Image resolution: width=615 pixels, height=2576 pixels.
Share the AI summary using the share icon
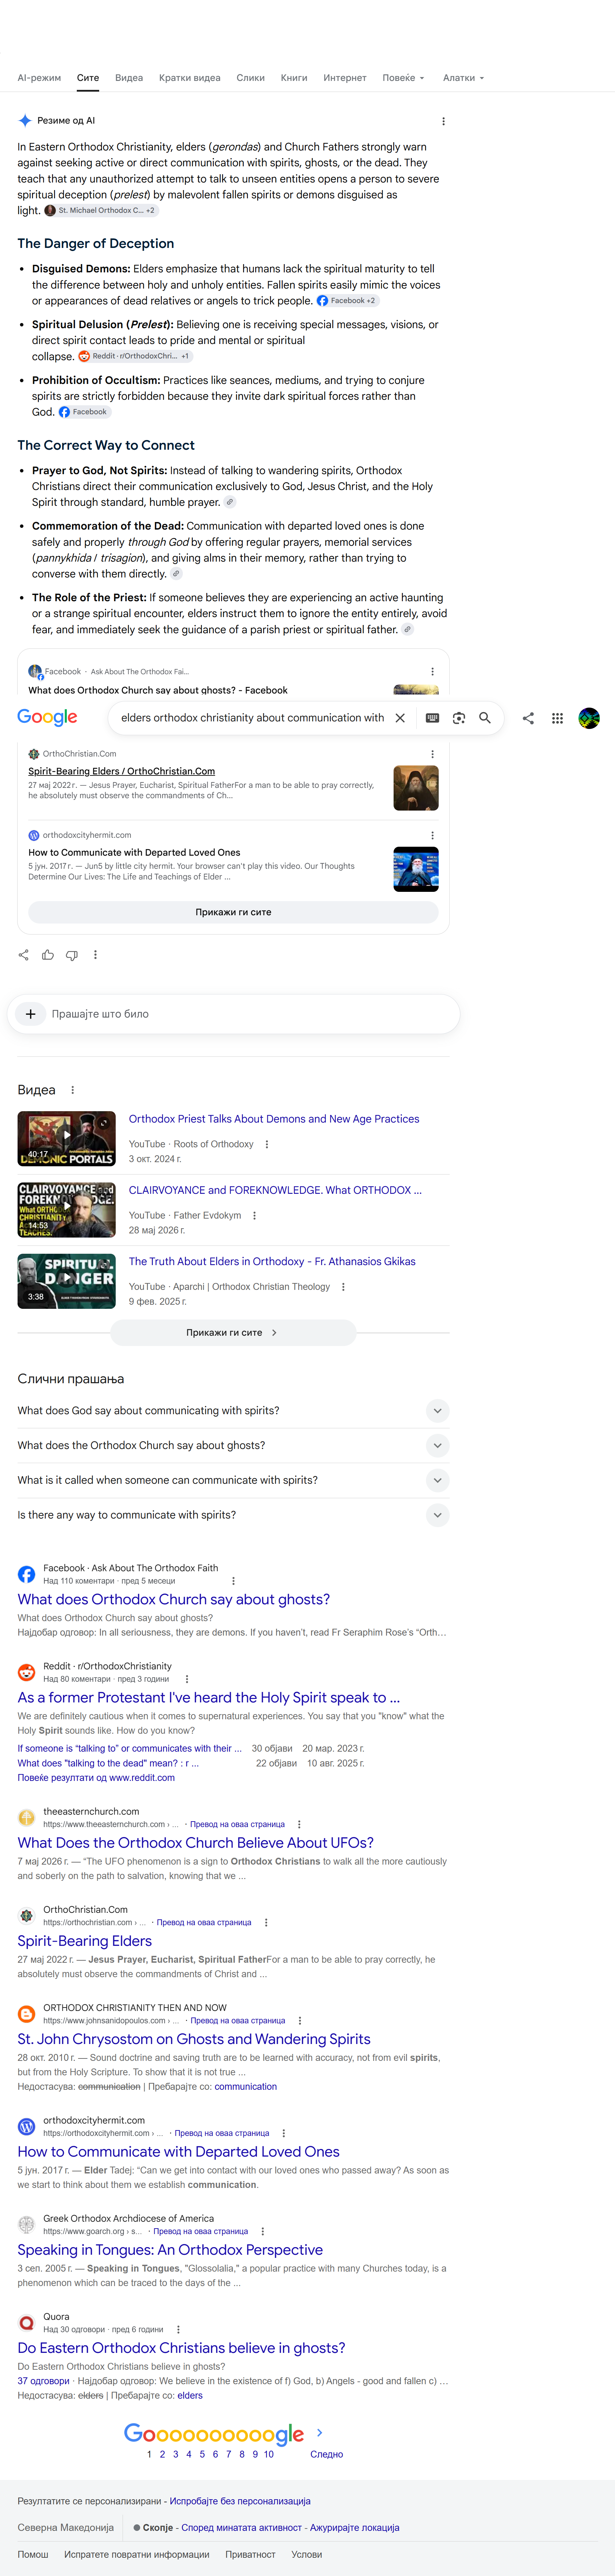[24, 955]
